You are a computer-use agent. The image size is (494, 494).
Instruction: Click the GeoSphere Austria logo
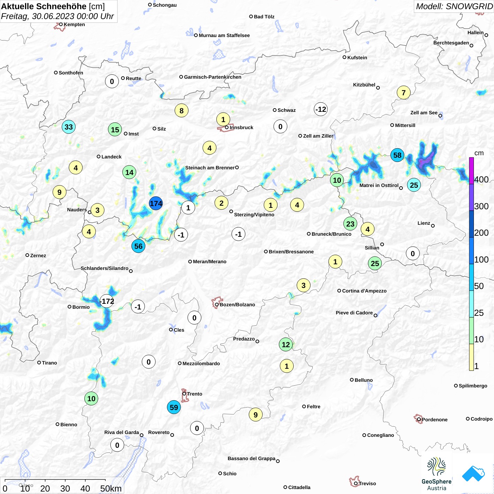[x=436, y=474]
